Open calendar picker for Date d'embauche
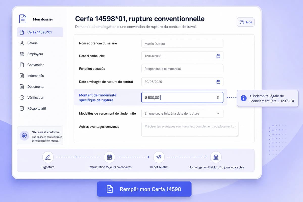The image size is (303, 202). coord(218,56)
